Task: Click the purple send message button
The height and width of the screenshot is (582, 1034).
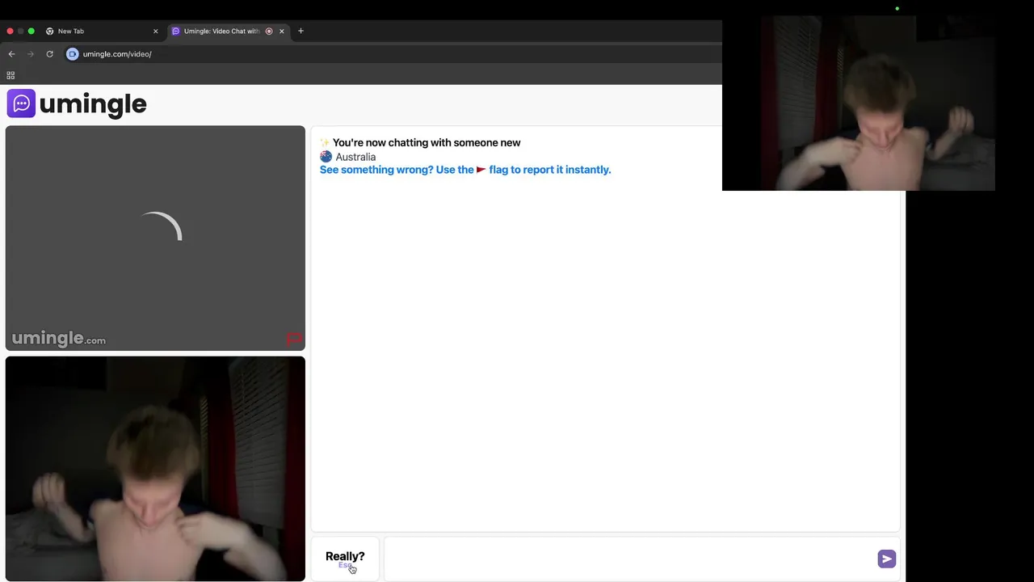Action: tap(887, 559)
